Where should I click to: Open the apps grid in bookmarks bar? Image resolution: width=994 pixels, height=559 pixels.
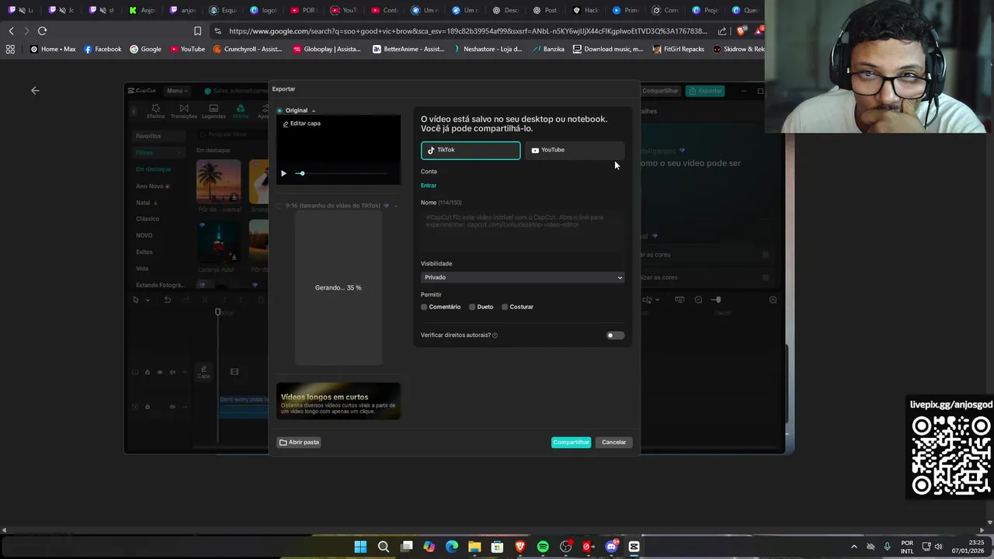(x=10, y=49)
